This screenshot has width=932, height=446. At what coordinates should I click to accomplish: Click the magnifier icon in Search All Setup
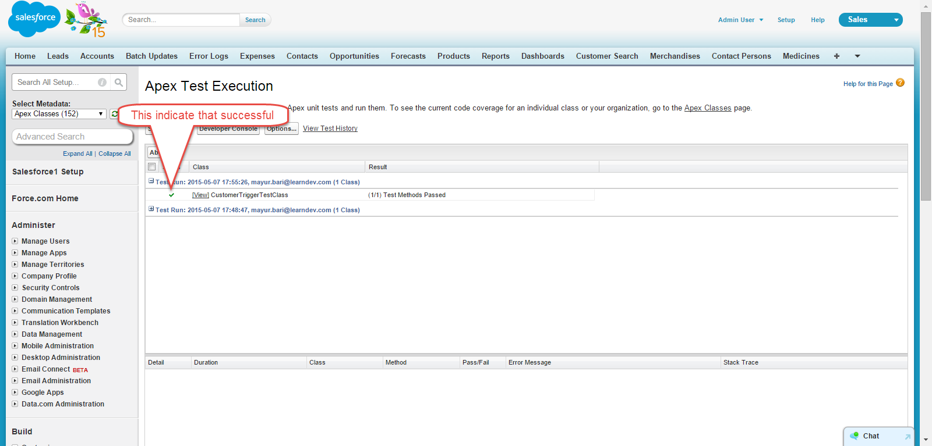pyautogui.click(x=119, y=82)
